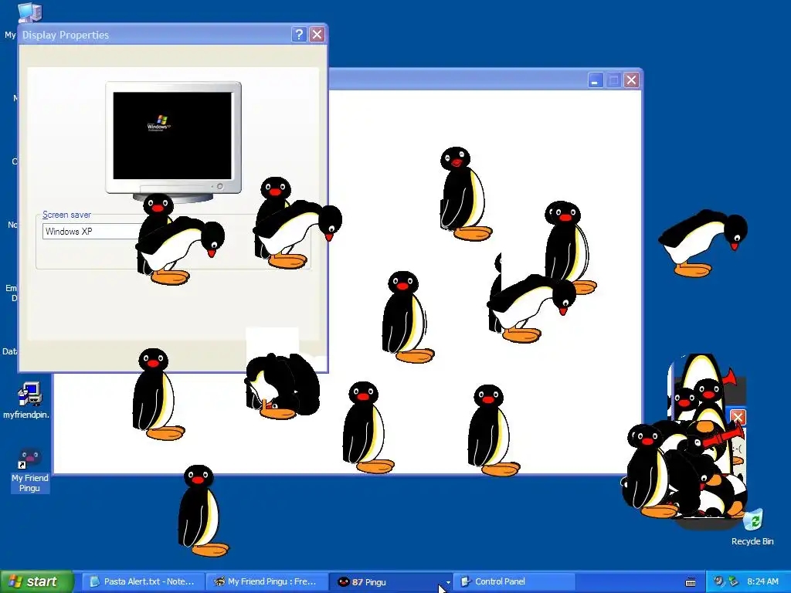Viewport: 791px width, 593px height.
Task: Switch to Control Panel taskbar button
Action: pos(514,581)
